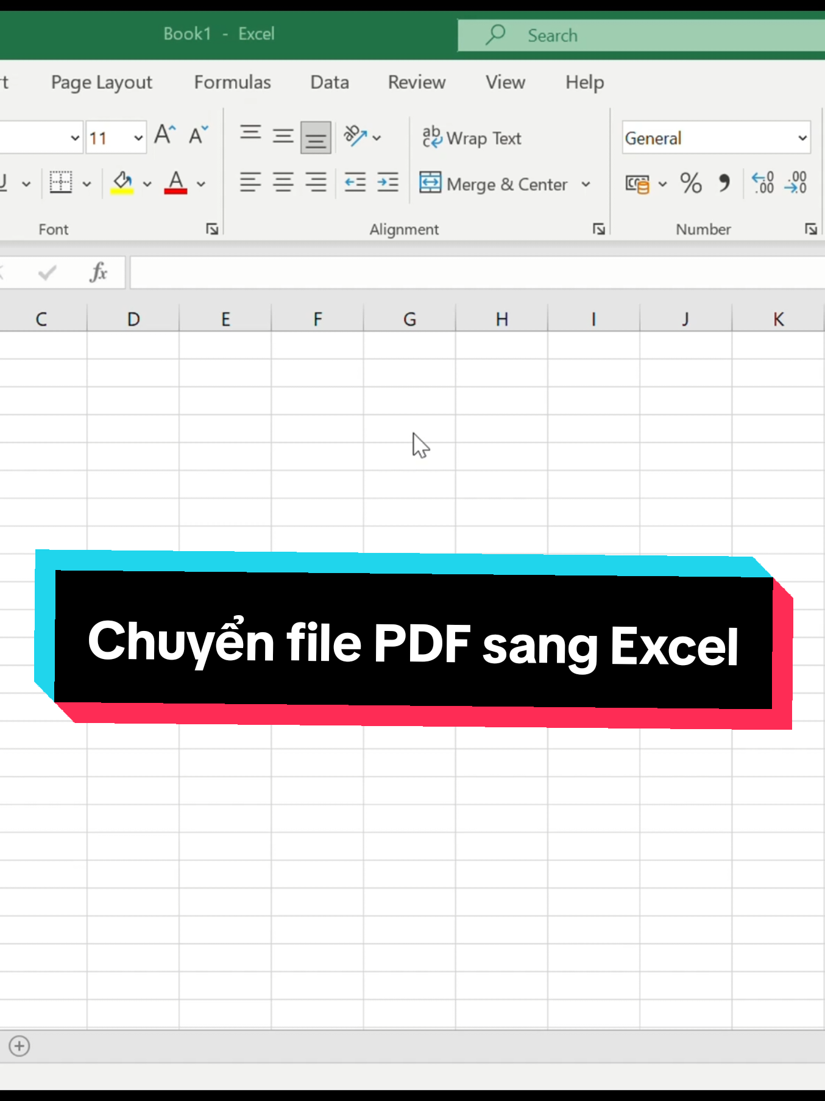Click the Insert Function fx icon
825x1101 pixels.
(98, 272)
